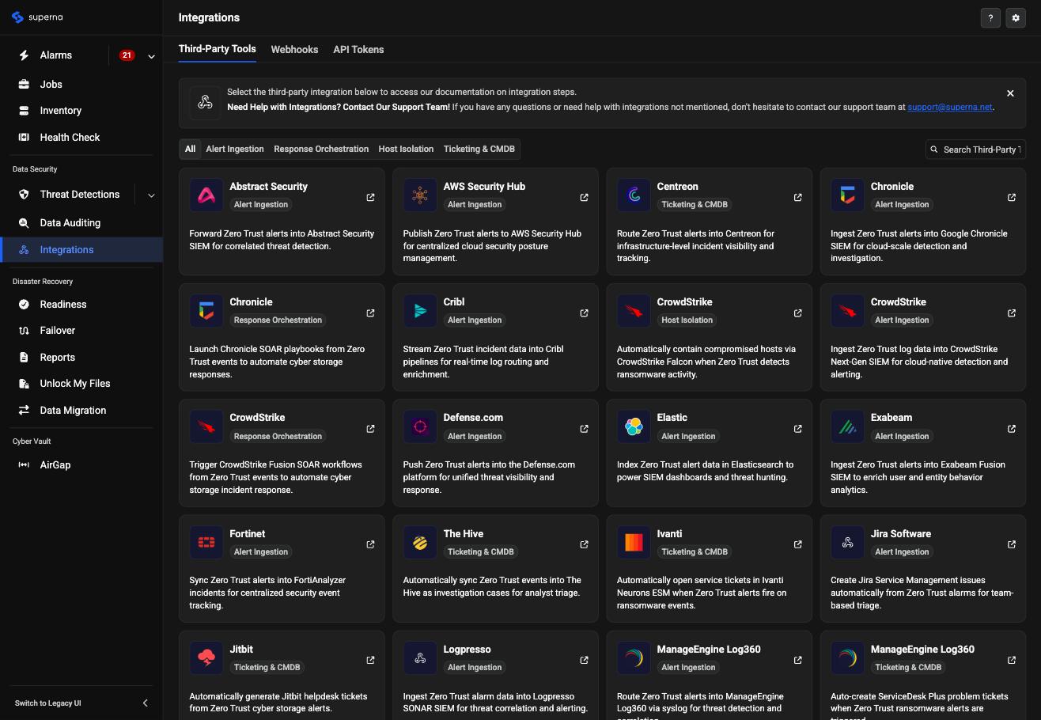Open Elastic external link icon
The width and height of the screenshot is (1041, 720).
[797, 429]
